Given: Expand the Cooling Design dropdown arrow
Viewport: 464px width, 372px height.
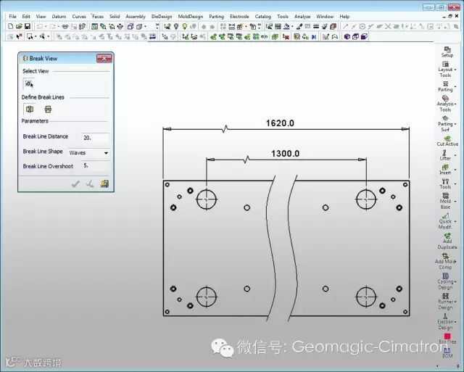Looking at the screenshot, I should 455,282.
